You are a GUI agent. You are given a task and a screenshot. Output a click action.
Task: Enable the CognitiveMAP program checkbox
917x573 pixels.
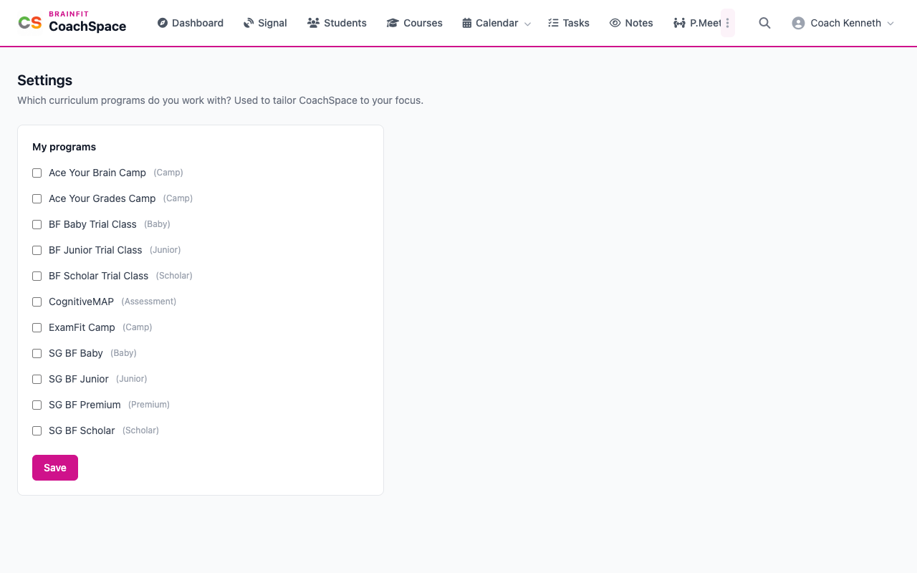[x=37, y=302]
